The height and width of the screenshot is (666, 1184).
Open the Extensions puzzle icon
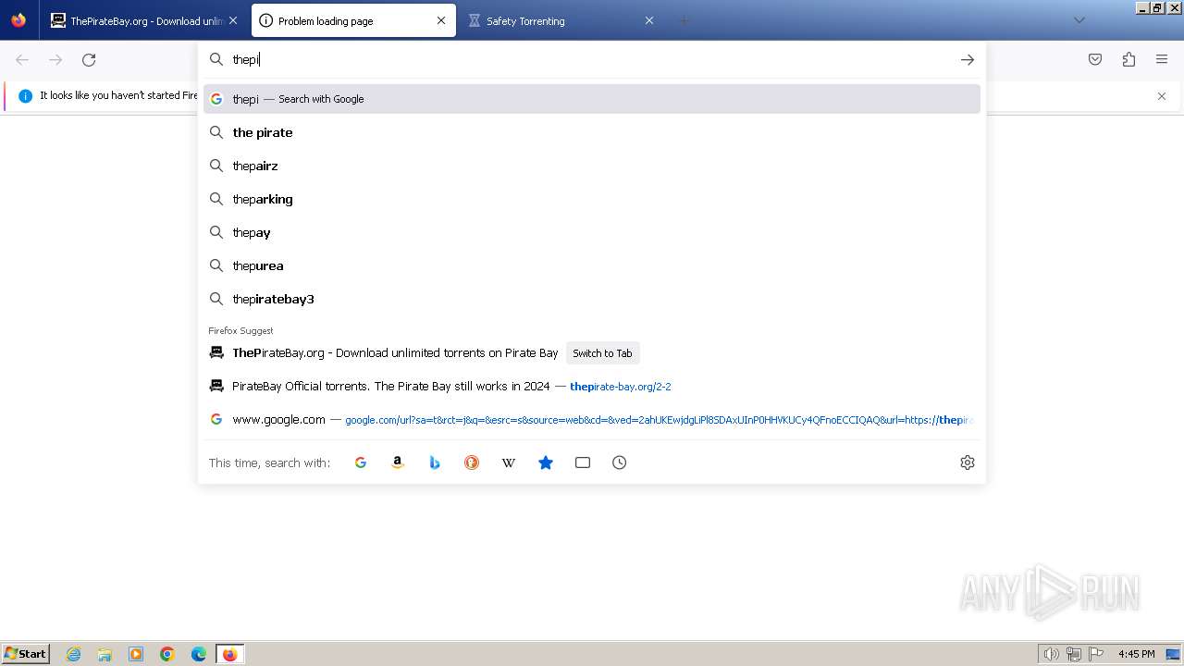tap(1128, 60)
